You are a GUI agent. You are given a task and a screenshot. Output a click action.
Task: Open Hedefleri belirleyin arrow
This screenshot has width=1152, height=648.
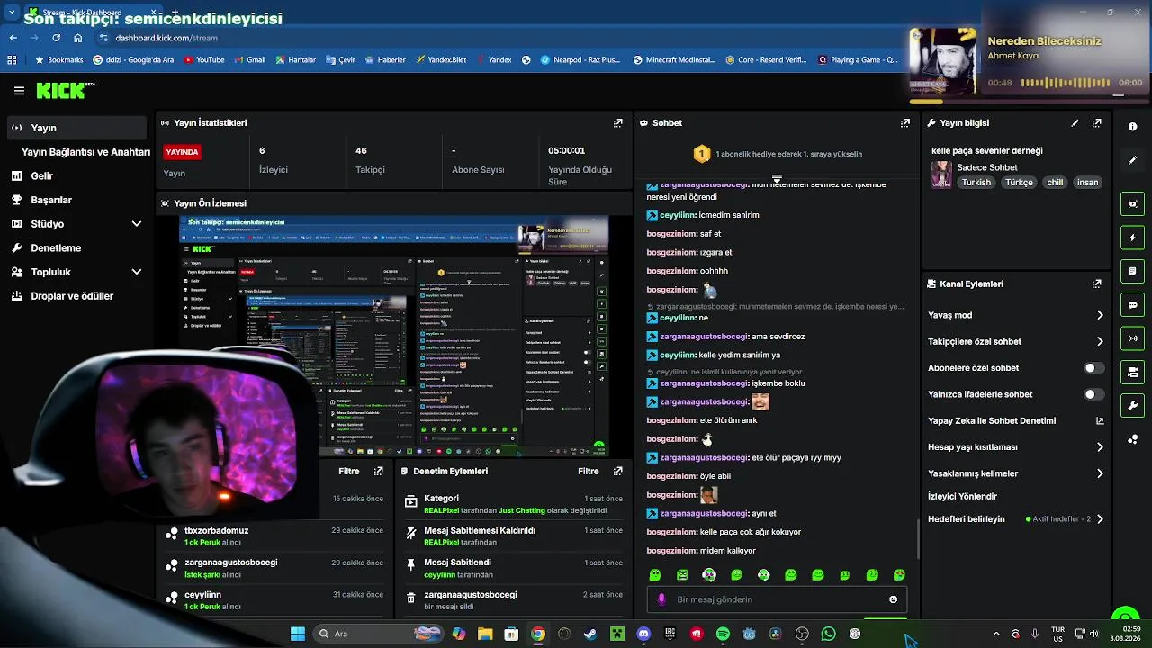[x=1099, y=519]
